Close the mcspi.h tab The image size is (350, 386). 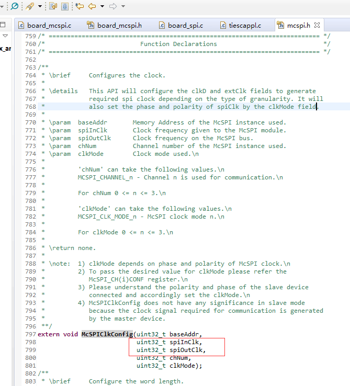point(317,25)
